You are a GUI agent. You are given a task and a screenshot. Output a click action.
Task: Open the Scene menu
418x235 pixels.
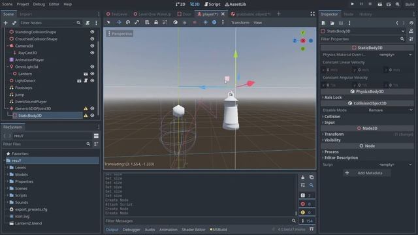tap(7, 4)
